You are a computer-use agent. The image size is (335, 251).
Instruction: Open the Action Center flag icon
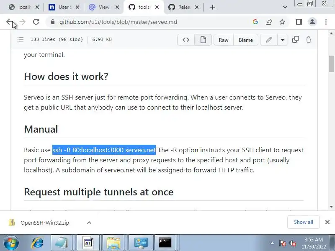(x=282, y=243)
